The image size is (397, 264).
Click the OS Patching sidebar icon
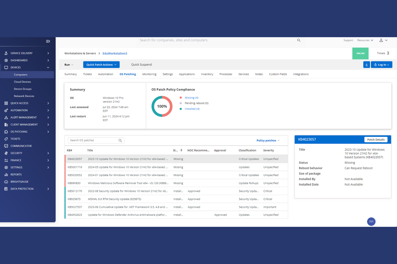[x=6, y=132]
